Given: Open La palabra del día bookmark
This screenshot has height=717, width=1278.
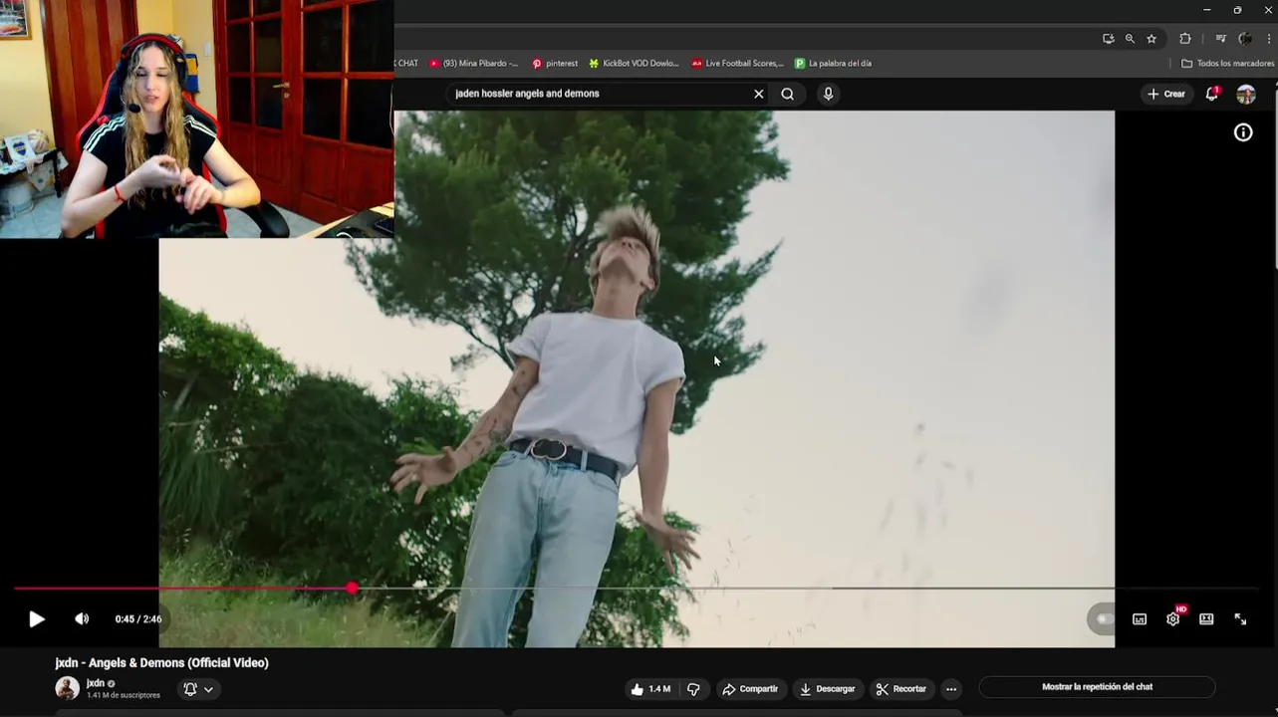Looking at the screenshot, I should pos(833,63).
